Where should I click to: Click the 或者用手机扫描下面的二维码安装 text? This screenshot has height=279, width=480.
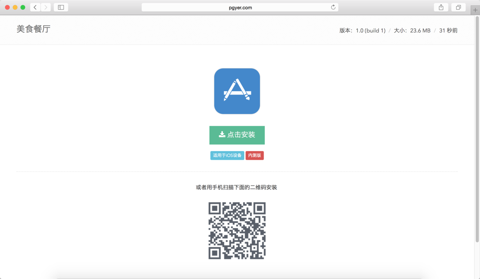tap(237, 187)
